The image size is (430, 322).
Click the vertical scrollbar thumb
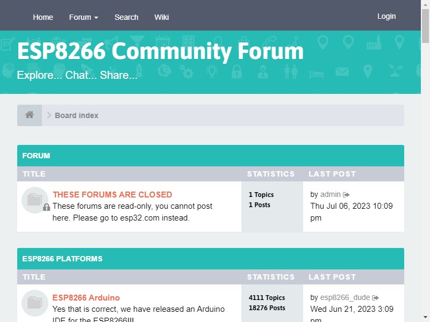tap(425, 26)
